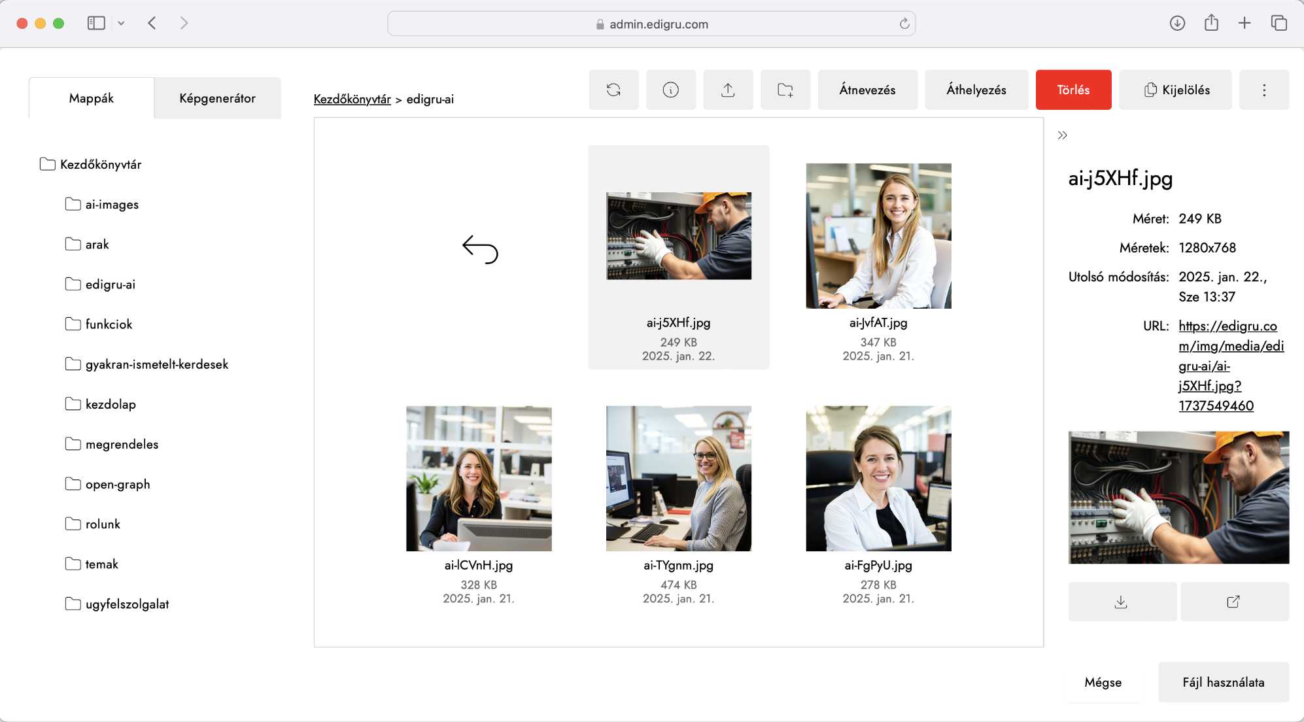Confirm with the Fájl használata button
The width and height of the screenshot is (1304, 722).
click(1224, 681)
